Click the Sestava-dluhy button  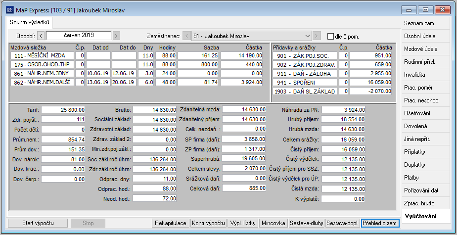tap(307, 223)
